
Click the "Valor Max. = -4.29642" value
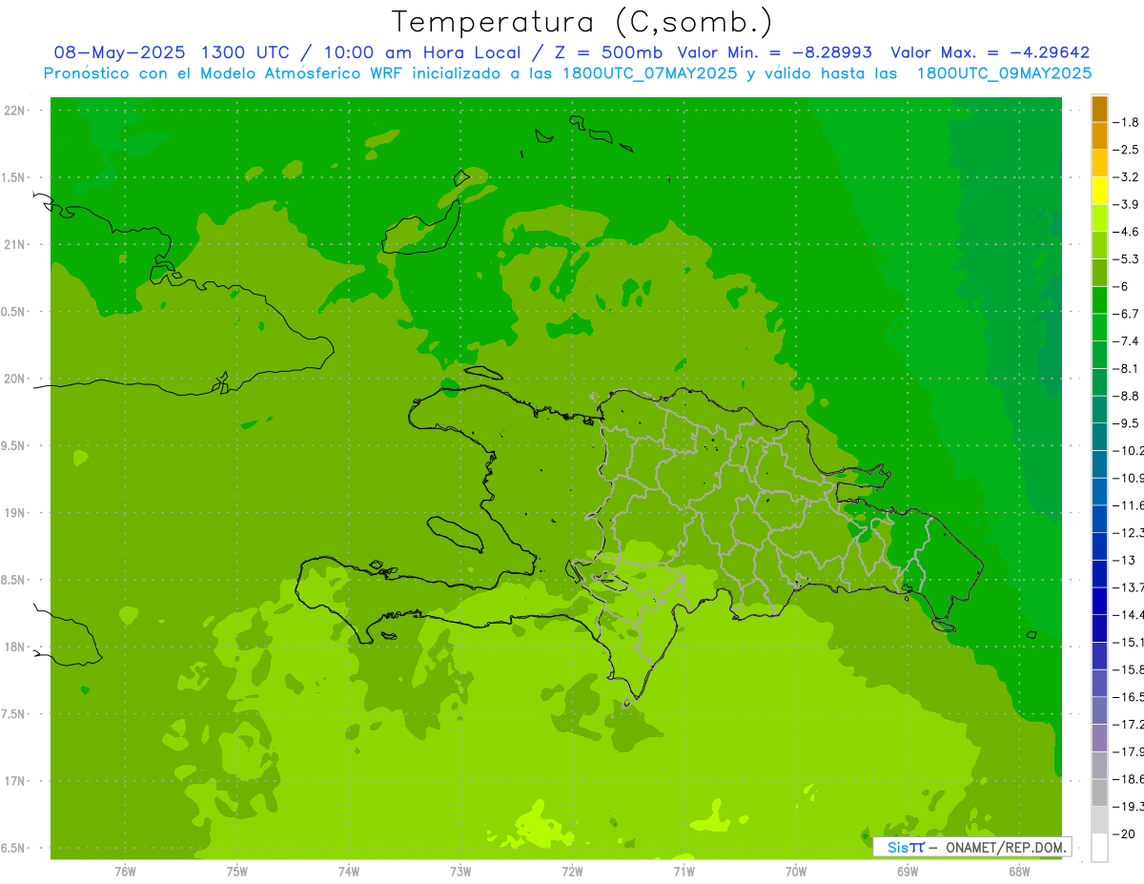[x=991, y=52]
